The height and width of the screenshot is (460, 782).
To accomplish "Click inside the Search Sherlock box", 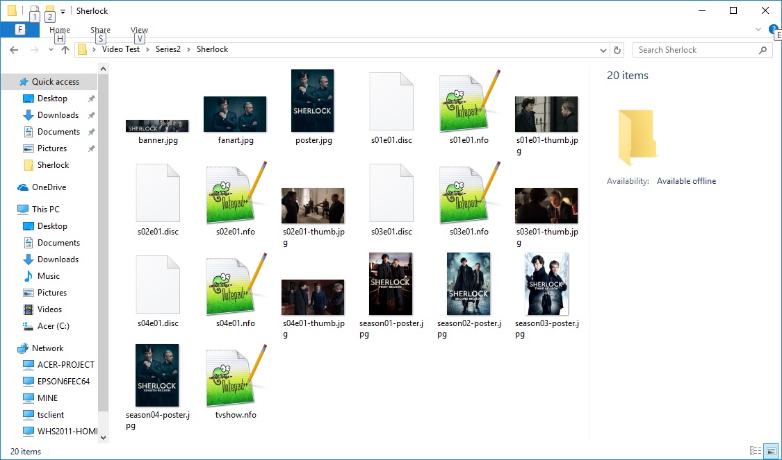I will [x=688, y=49].
